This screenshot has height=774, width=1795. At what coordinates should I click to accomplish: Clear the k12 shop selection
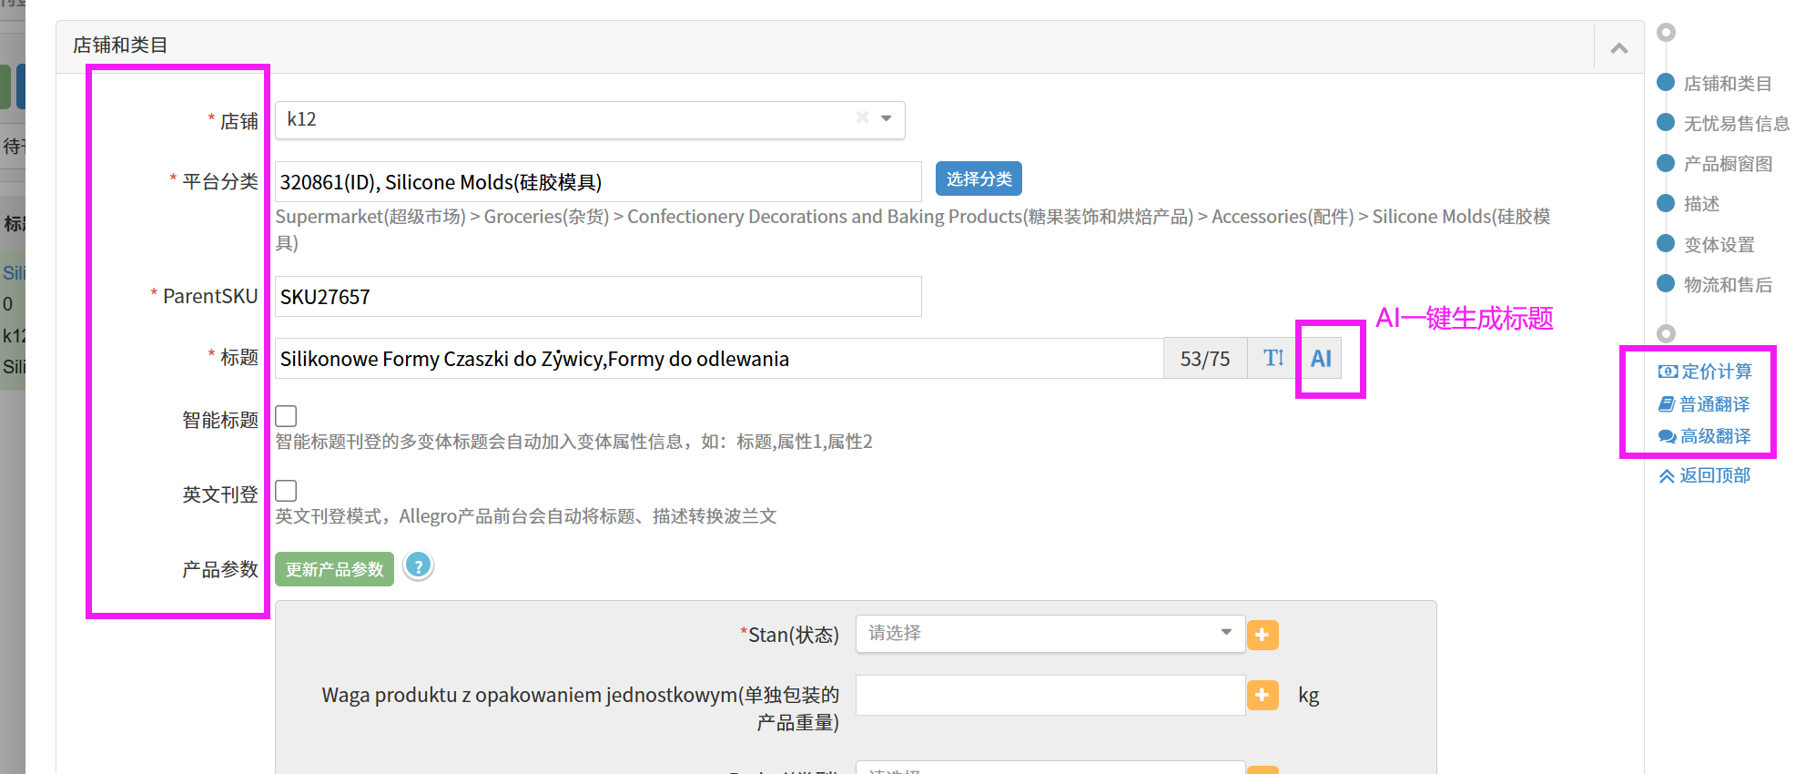point(862,118)
